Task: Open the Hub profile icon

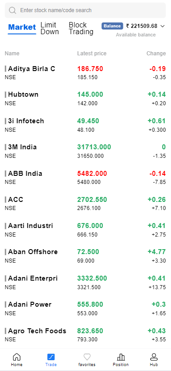Action: click(x=154, y=357)
